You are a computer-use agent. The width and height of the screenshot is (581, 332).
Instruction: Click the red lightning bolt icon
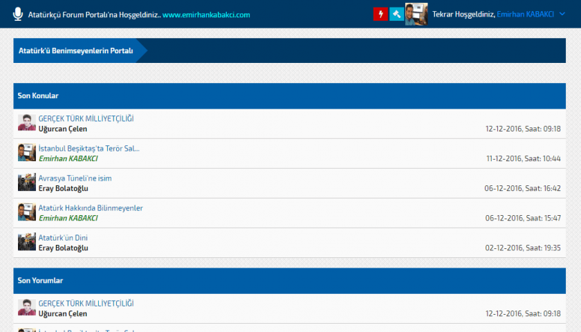pos(380,14)
